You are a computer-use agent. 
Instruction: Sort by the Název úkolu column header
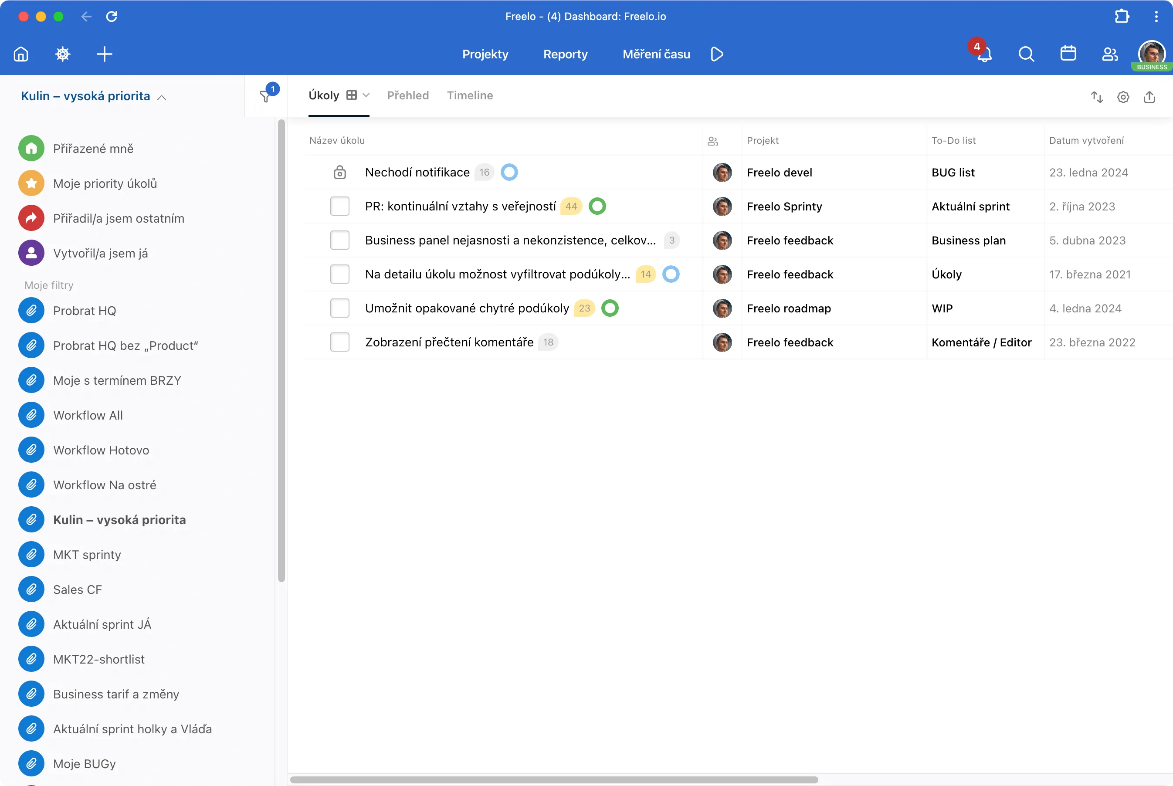tap(337, 140)
